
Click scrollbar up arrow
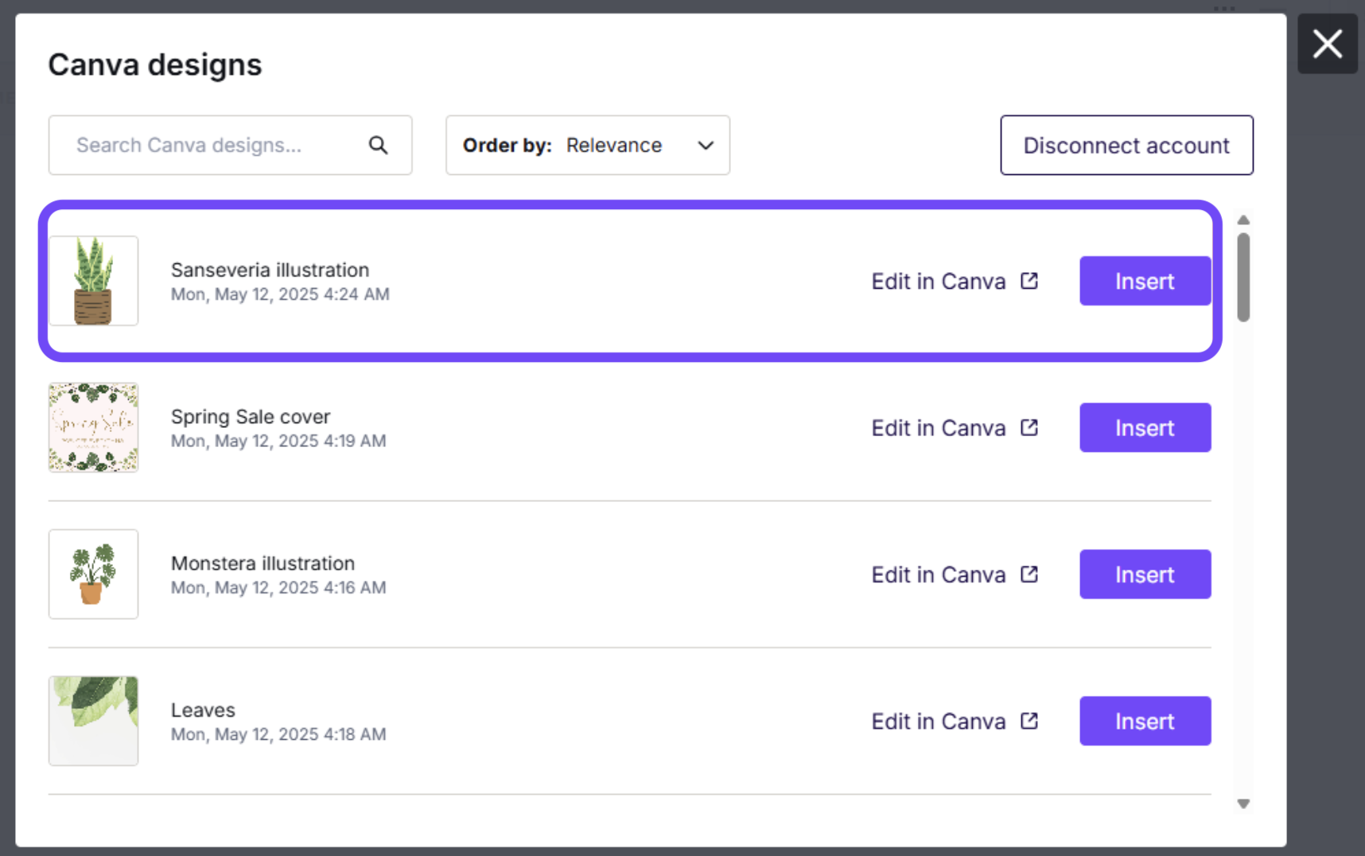1243,220
